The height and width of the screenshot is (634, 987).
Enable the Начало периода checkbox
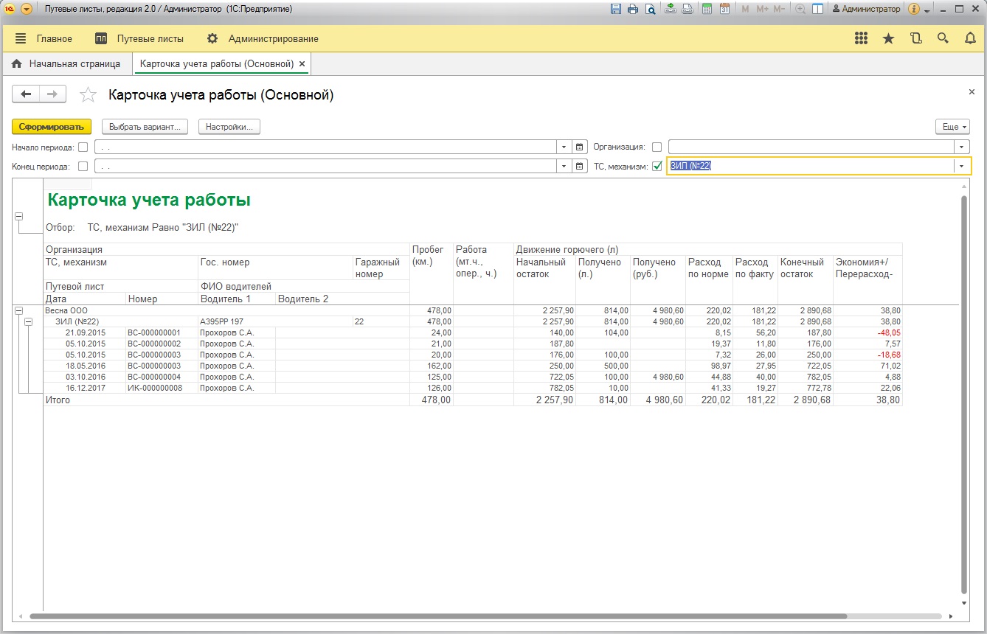[x=83, y=147]
